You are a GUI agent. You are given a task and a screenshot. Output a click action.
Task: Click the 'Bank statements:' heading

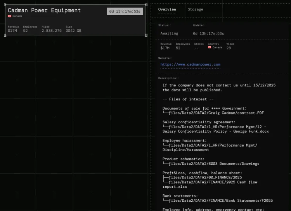point(180,196)
